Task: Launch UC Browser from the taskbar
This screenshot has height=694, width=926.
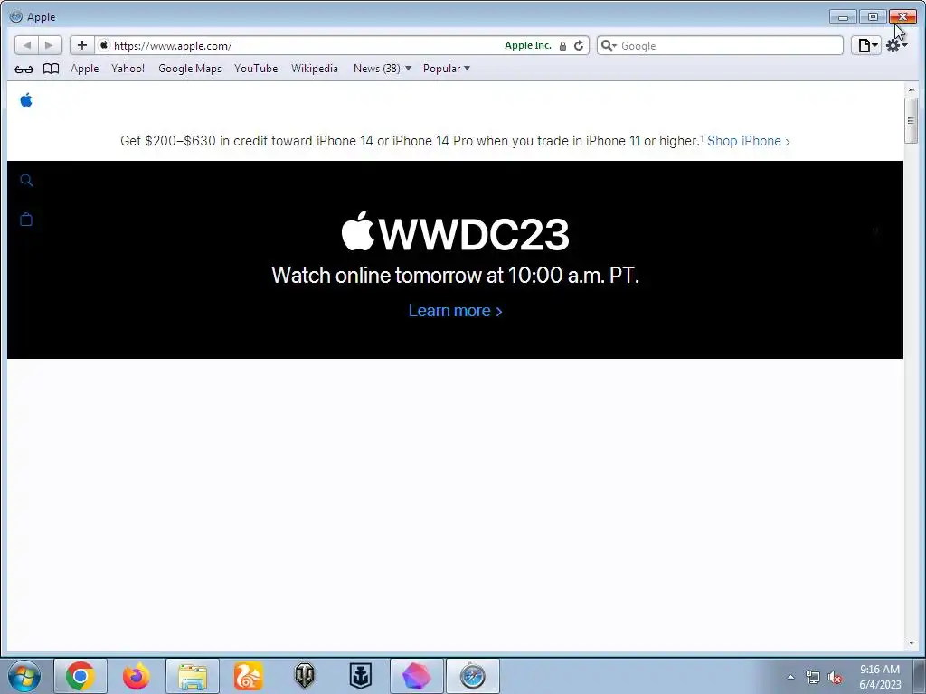Action: 248,676
